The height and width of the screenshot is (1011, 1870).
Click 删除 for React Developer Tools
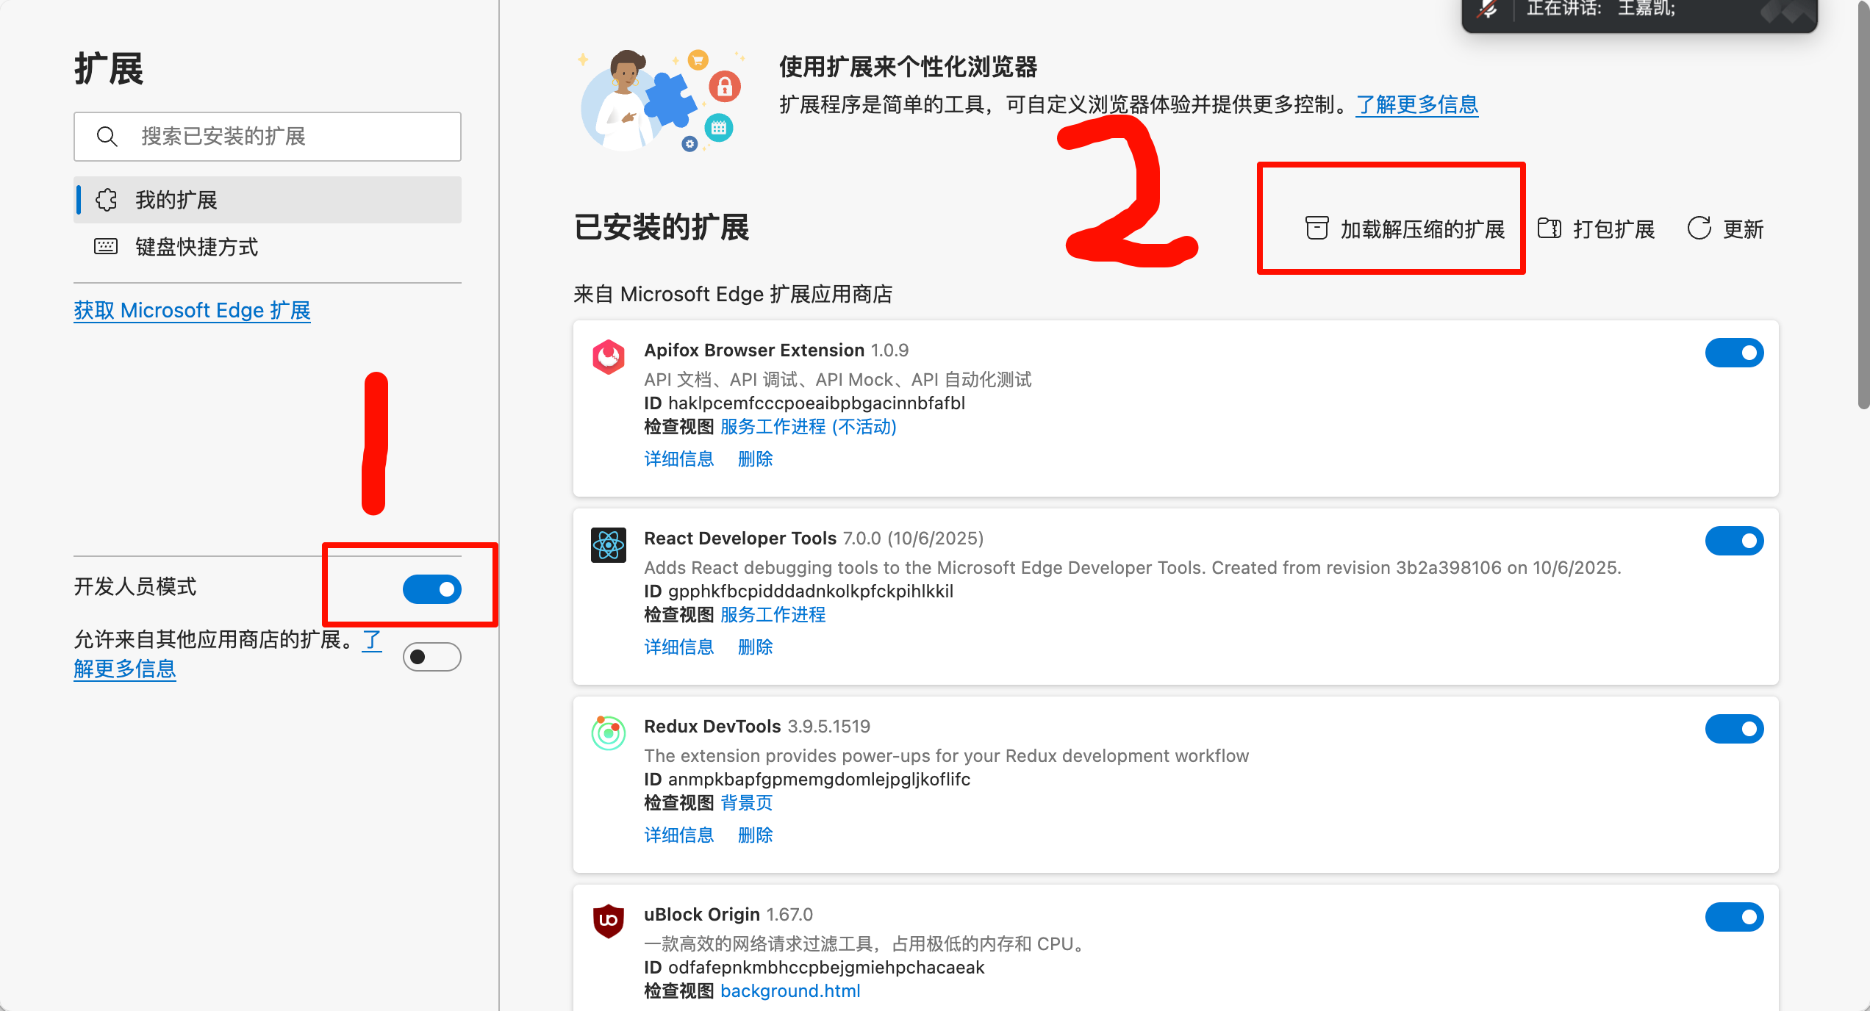point(756,647)
